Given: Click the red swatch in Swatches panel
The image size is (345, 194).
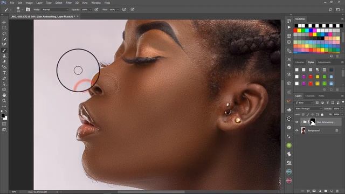Looking at the screenshot, I should pos(295,30).
